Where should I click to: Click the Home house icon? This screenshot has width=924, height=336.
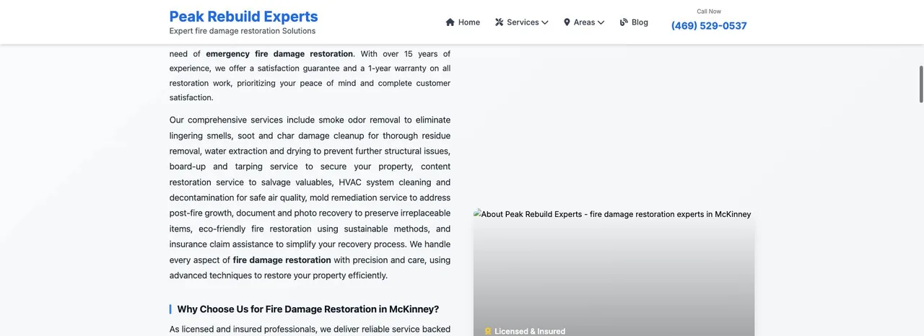(x=450, y=22)
